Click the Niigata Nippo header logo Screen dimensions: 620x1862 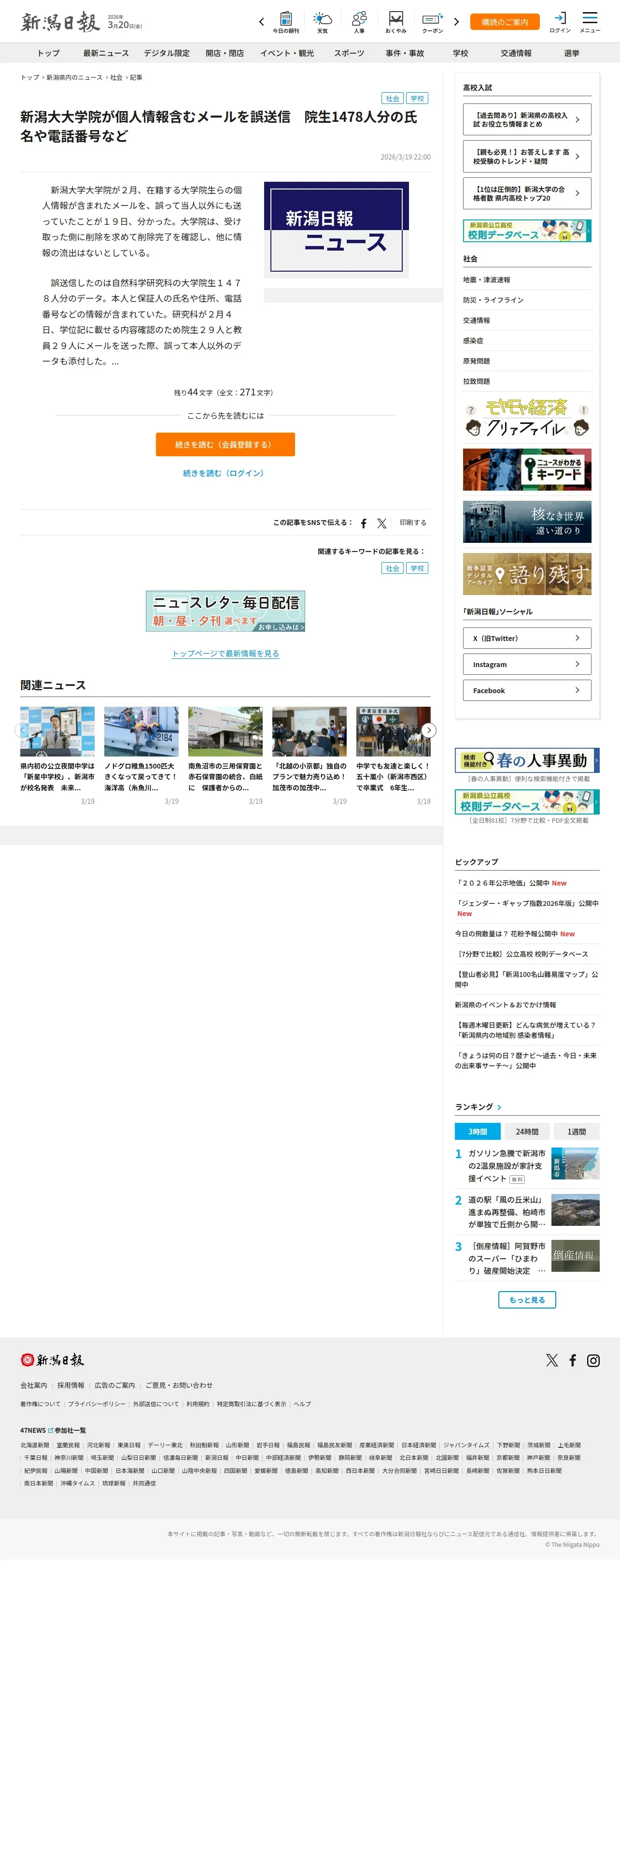tap(60, 22)
